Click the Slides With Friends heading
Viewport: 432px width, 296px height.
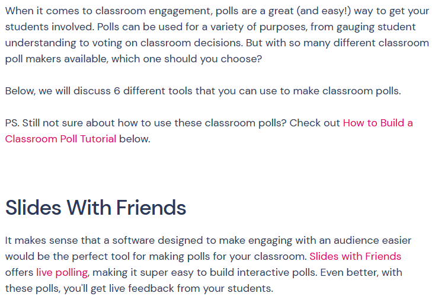(x=95, y=208)
